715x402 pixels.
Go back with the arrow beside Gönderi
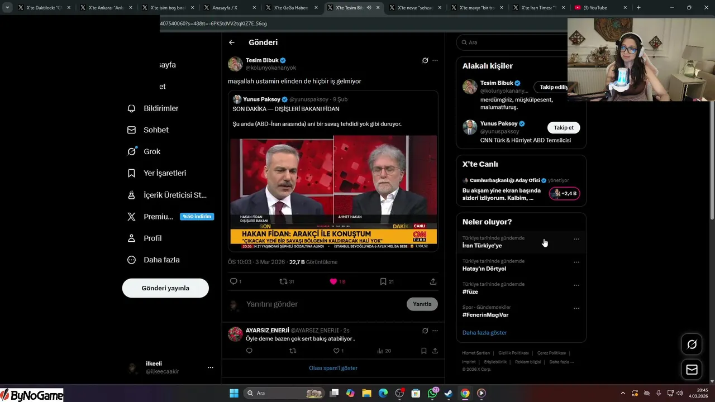[x=232, y=42]
